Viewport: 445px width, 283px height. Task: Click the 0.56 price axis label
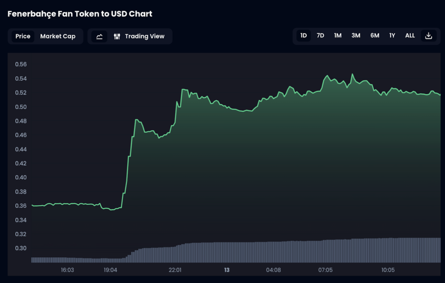21,64
